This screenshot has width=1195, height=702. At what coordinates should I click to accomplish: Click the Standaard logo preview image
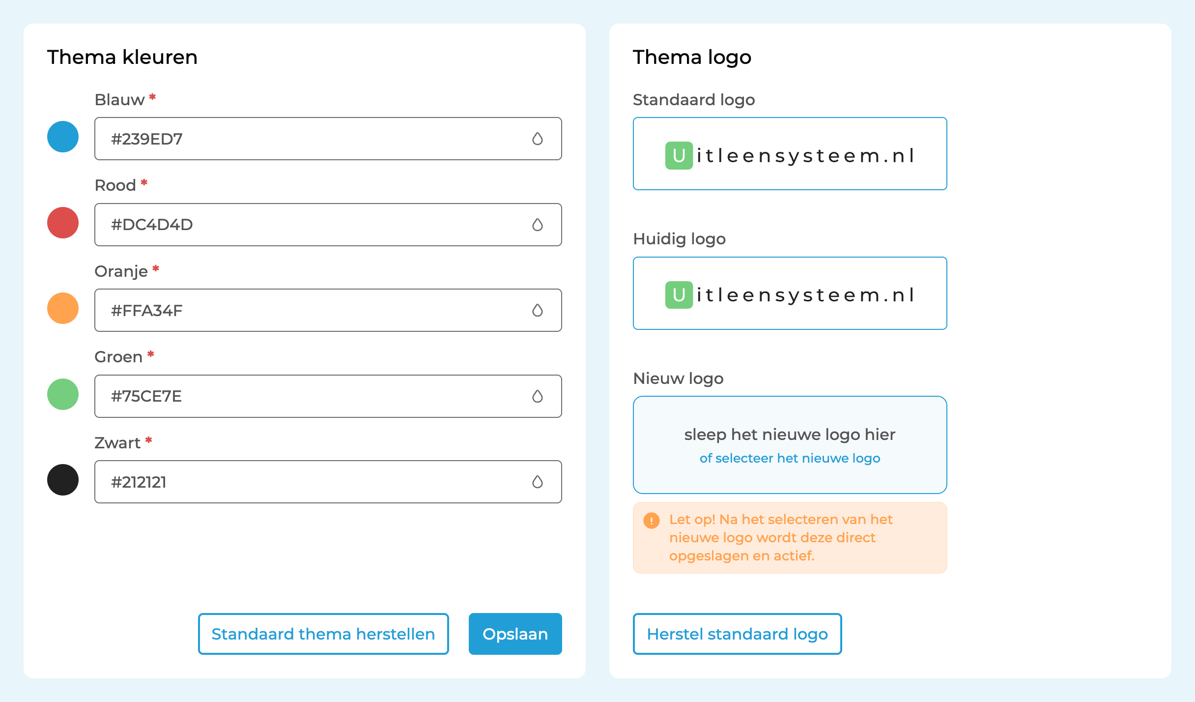pyautogui.click(x=790, y=153)
